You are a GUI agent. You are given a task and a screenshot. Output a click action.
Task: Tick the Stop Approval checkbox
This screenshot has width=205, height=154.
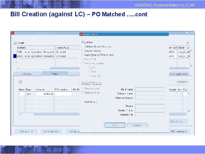[x=83, y=88]
